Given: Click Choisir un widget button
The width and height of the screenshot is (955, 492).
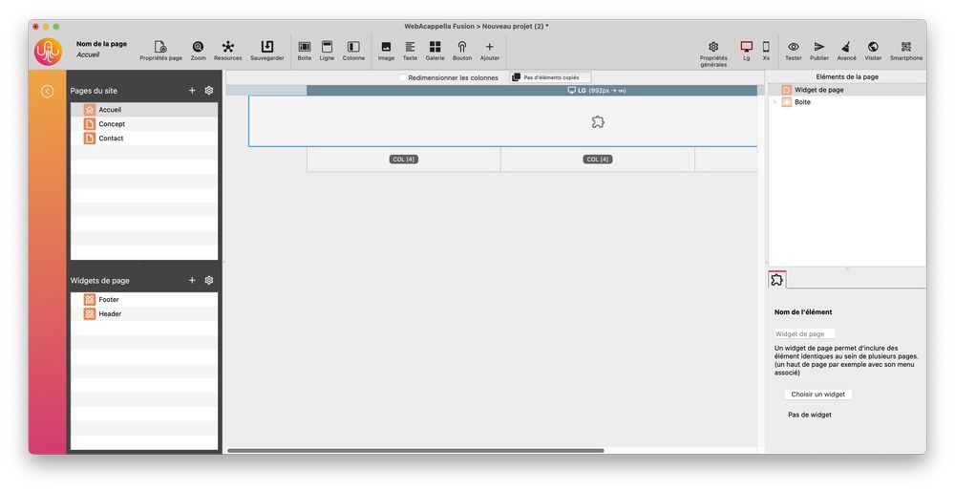Looking at the screenshot, I should [818, 394].
